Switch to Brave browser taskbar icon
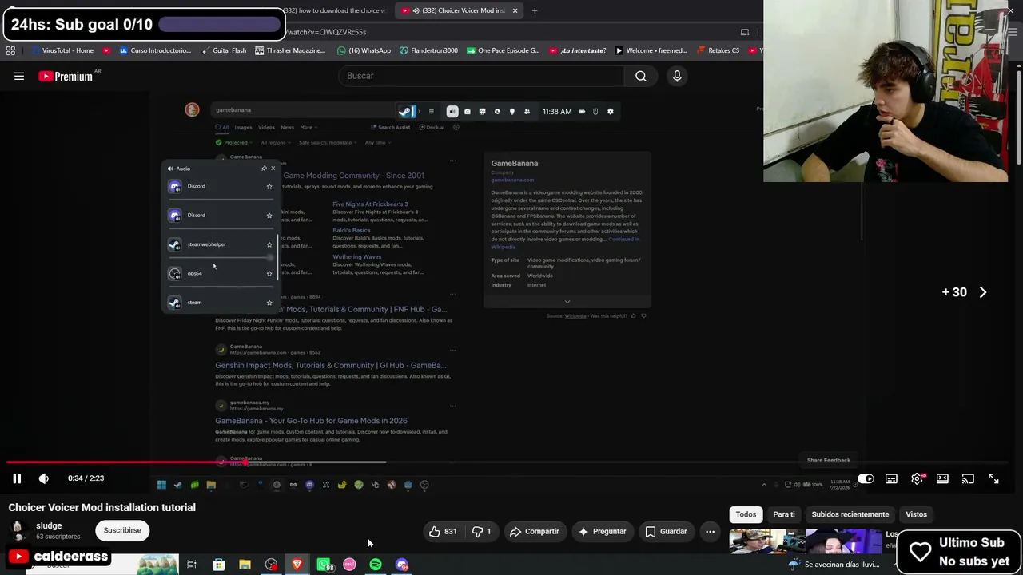The image size is (1023, 575). (x=297, y=565)
